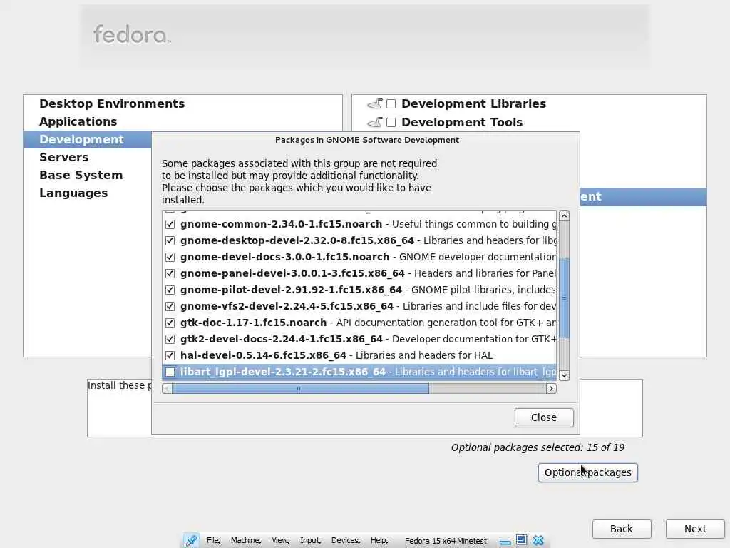Open the Machine menu

click(246, 540)
